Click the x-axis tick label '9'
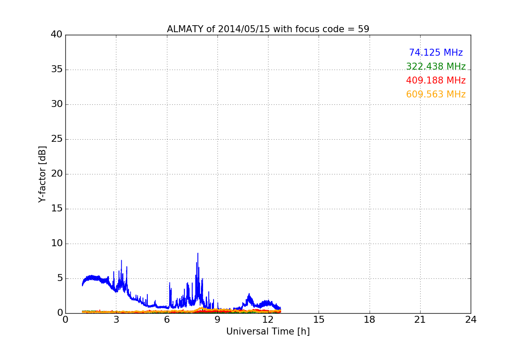 coord(217,320)
